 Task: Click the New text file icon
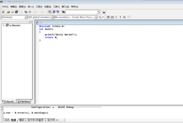click(3, 12)
